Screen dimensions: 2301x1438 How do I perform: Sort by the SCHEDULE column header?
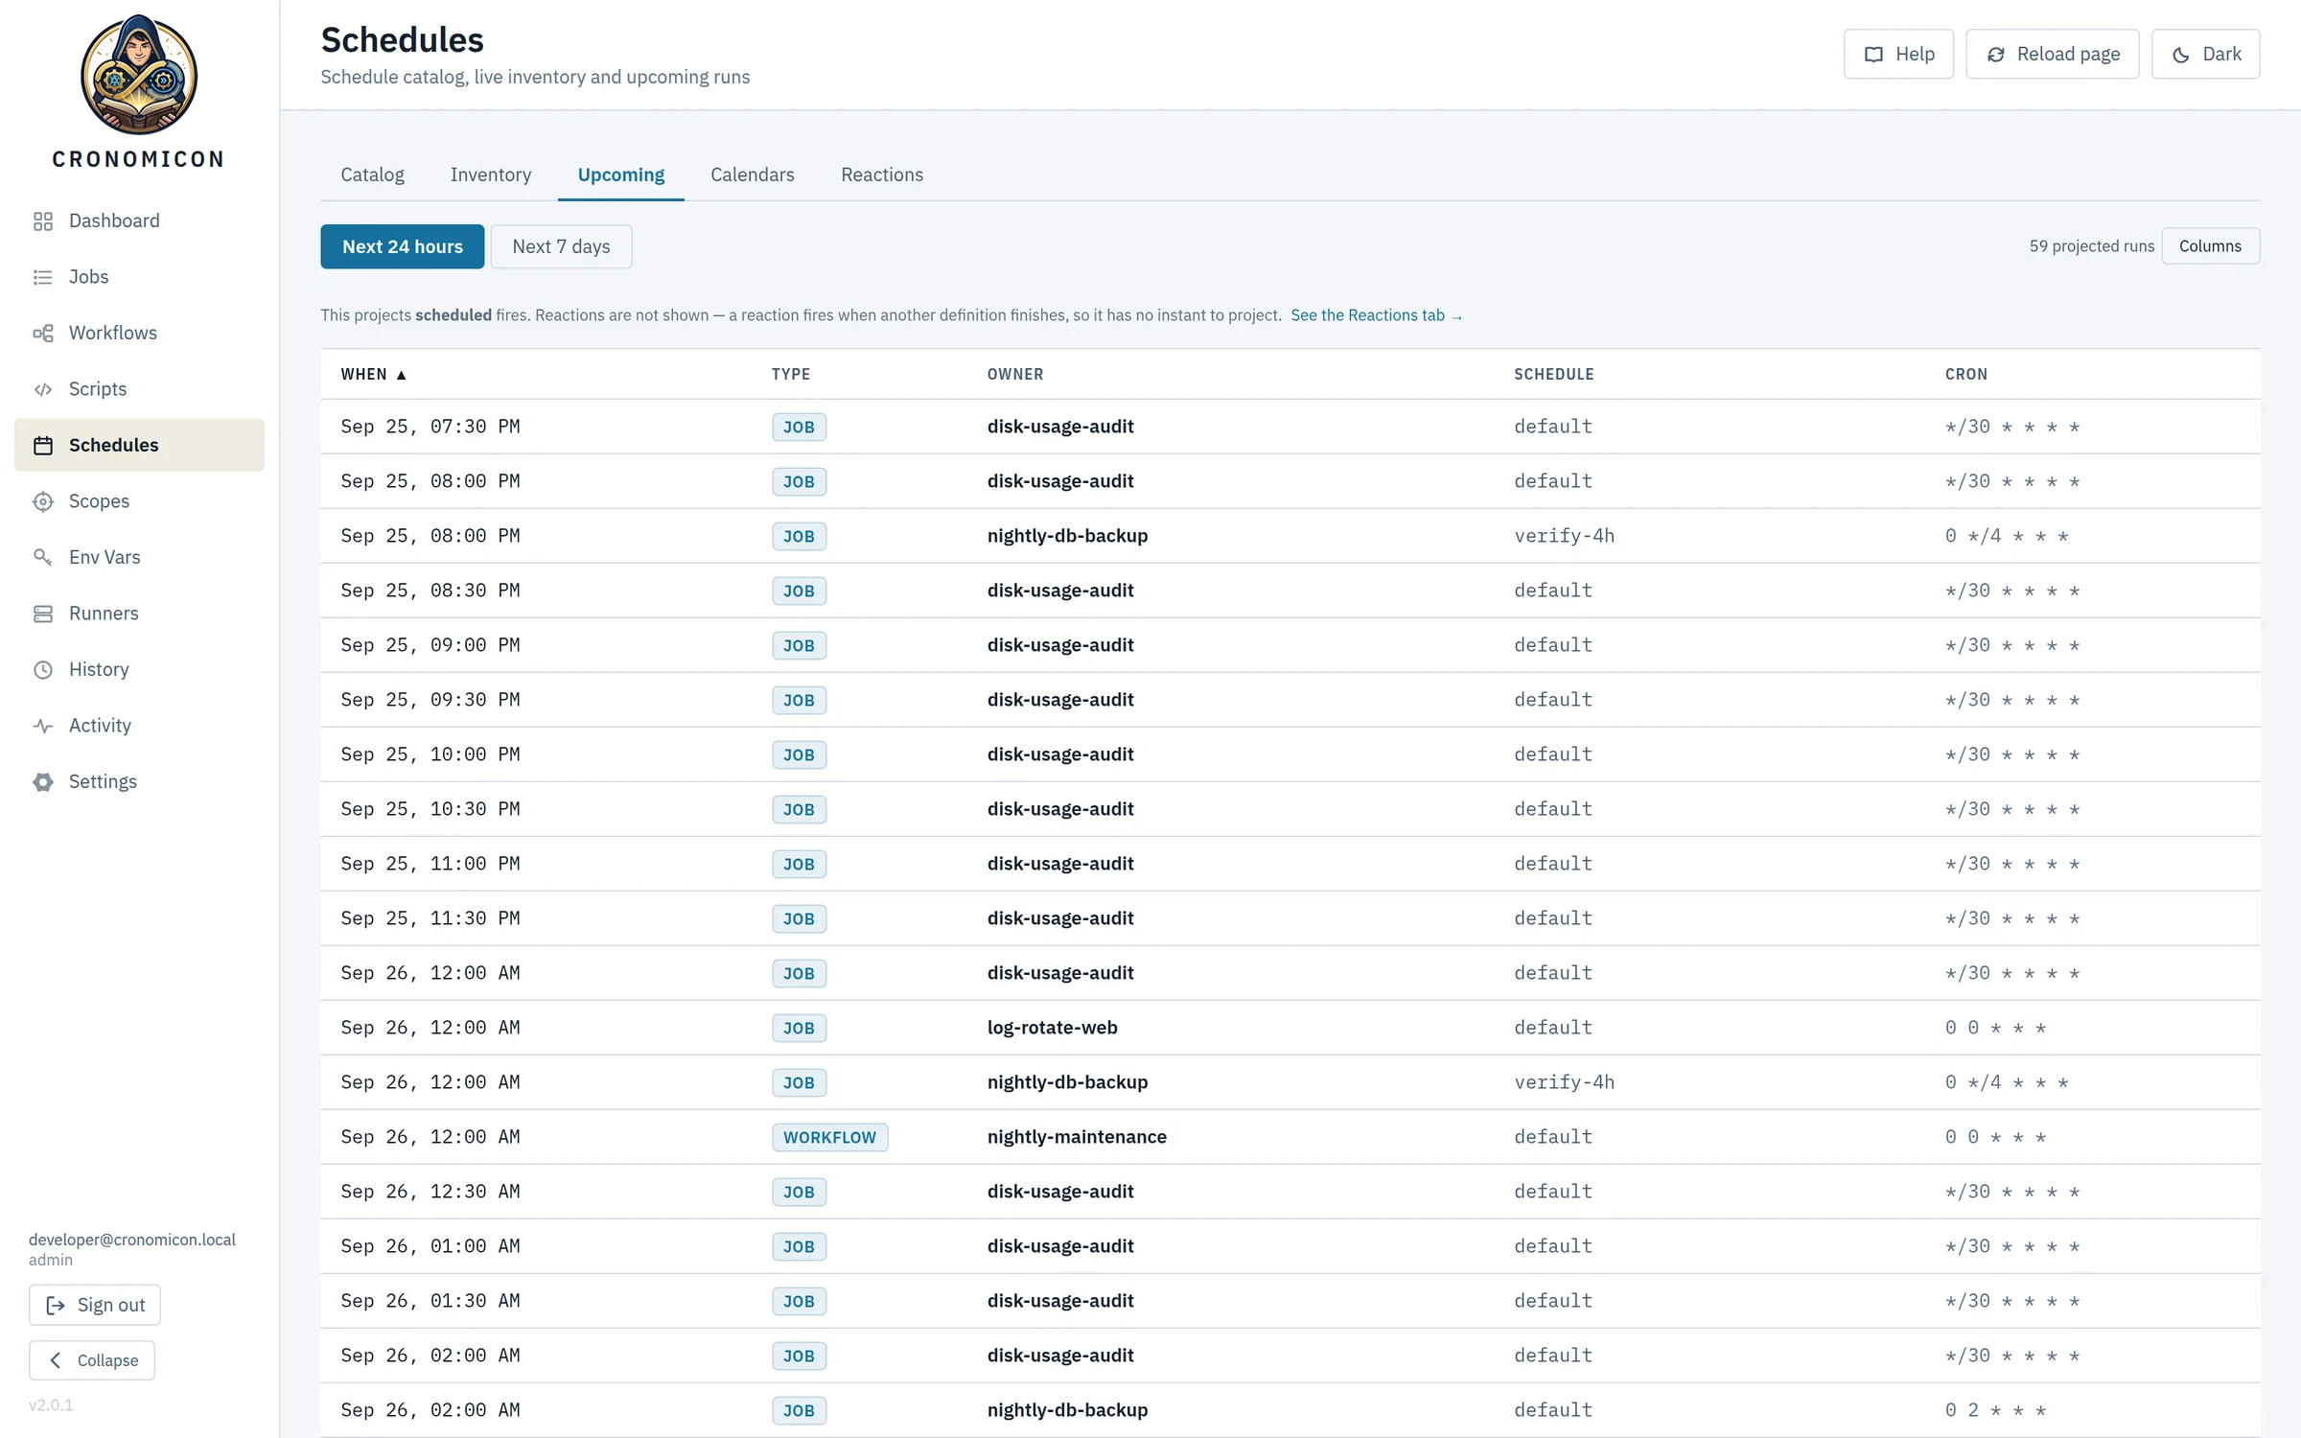[1554, 374]
